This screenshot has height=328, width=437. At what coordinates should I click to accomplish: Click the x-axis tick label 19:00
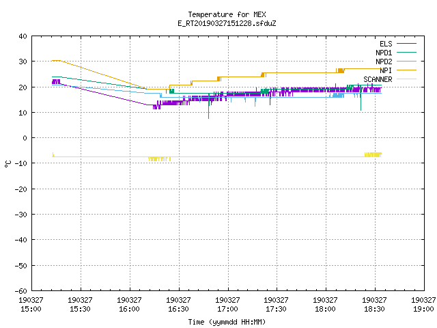423,309
